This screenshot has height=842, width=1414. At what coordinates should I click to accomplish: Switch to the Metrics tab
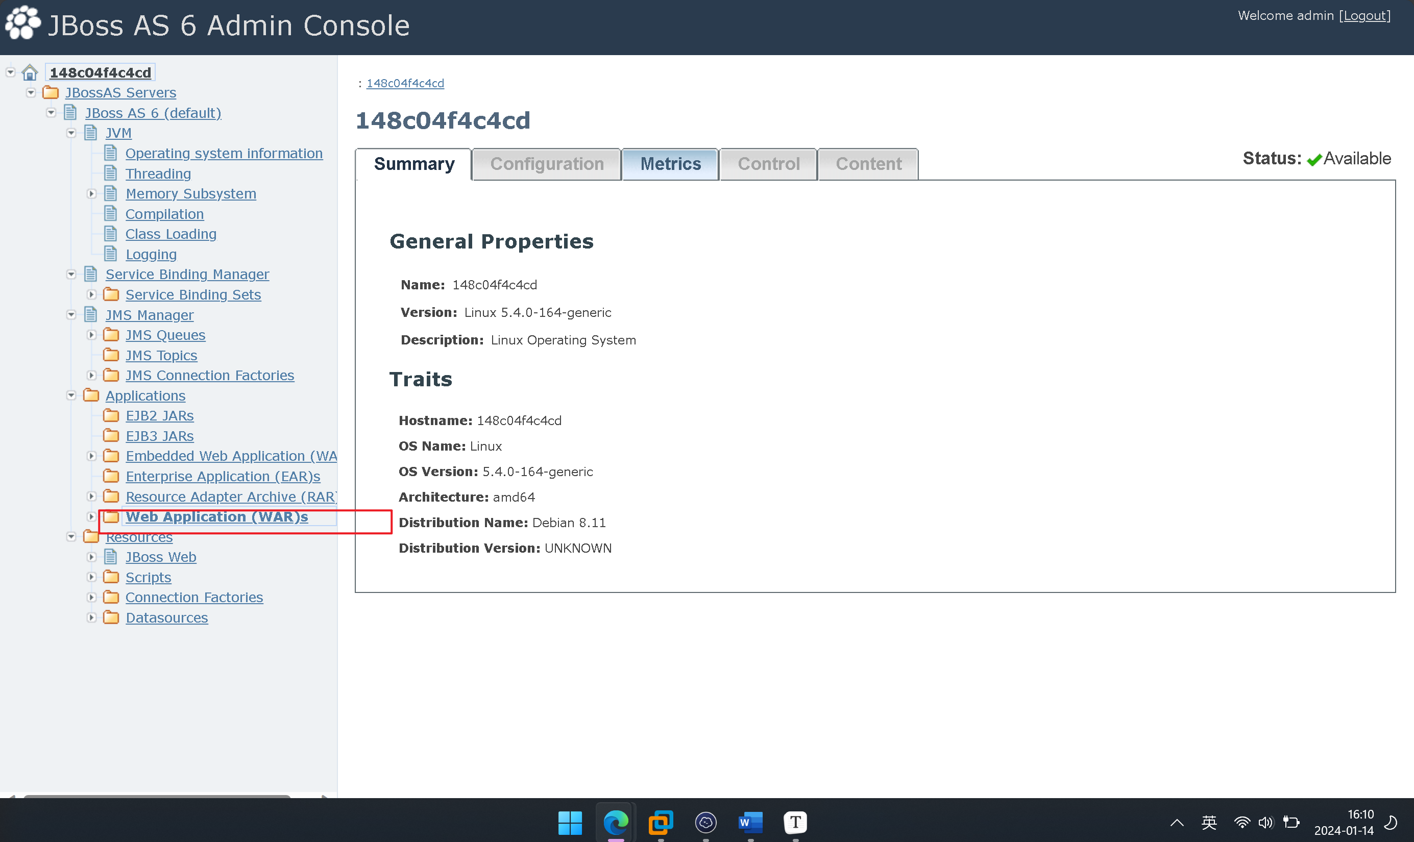[x=670, y=164]
